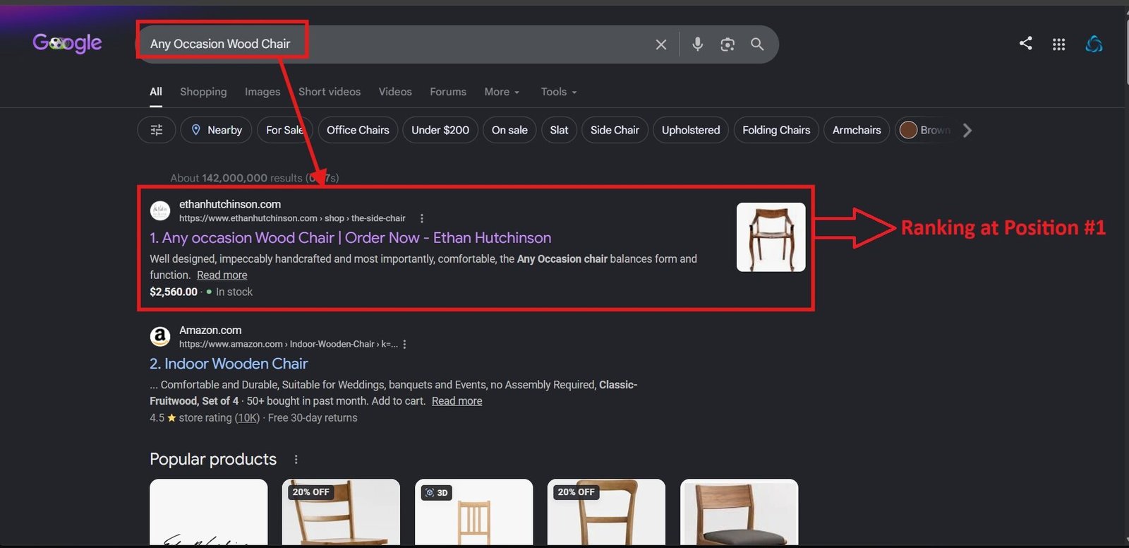Open the Google apps grid

(1058, 44)
